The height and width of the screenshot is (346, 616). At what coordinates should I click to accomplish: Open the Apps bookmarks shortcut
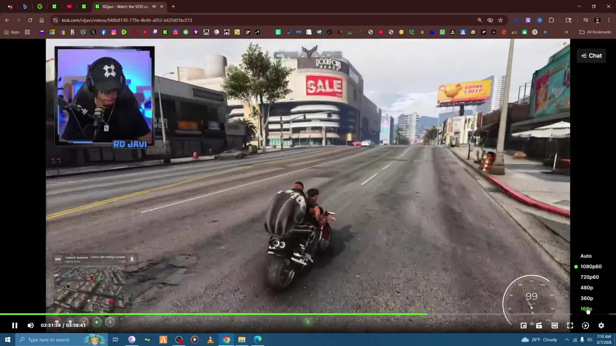point(12,32)
